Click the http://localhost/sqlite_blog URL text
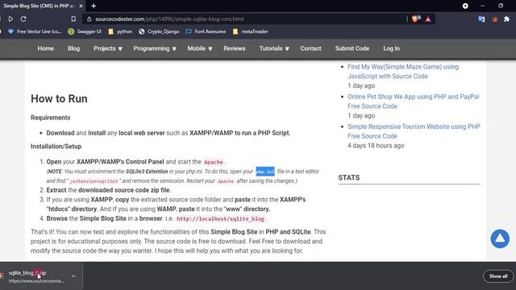Image resolution: width=516 pixels, height=290 pixels. click(220, 218)
